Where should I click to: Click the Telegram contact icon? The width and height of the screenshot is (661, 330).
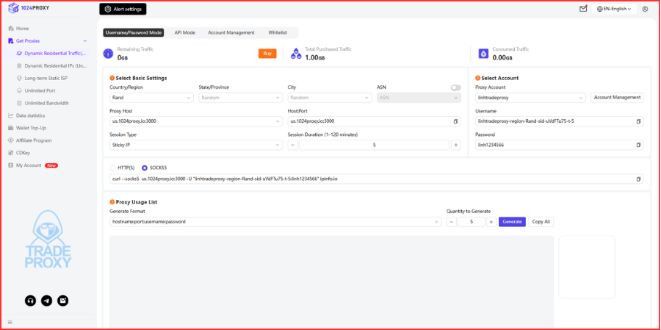click(x=46, y=301)
